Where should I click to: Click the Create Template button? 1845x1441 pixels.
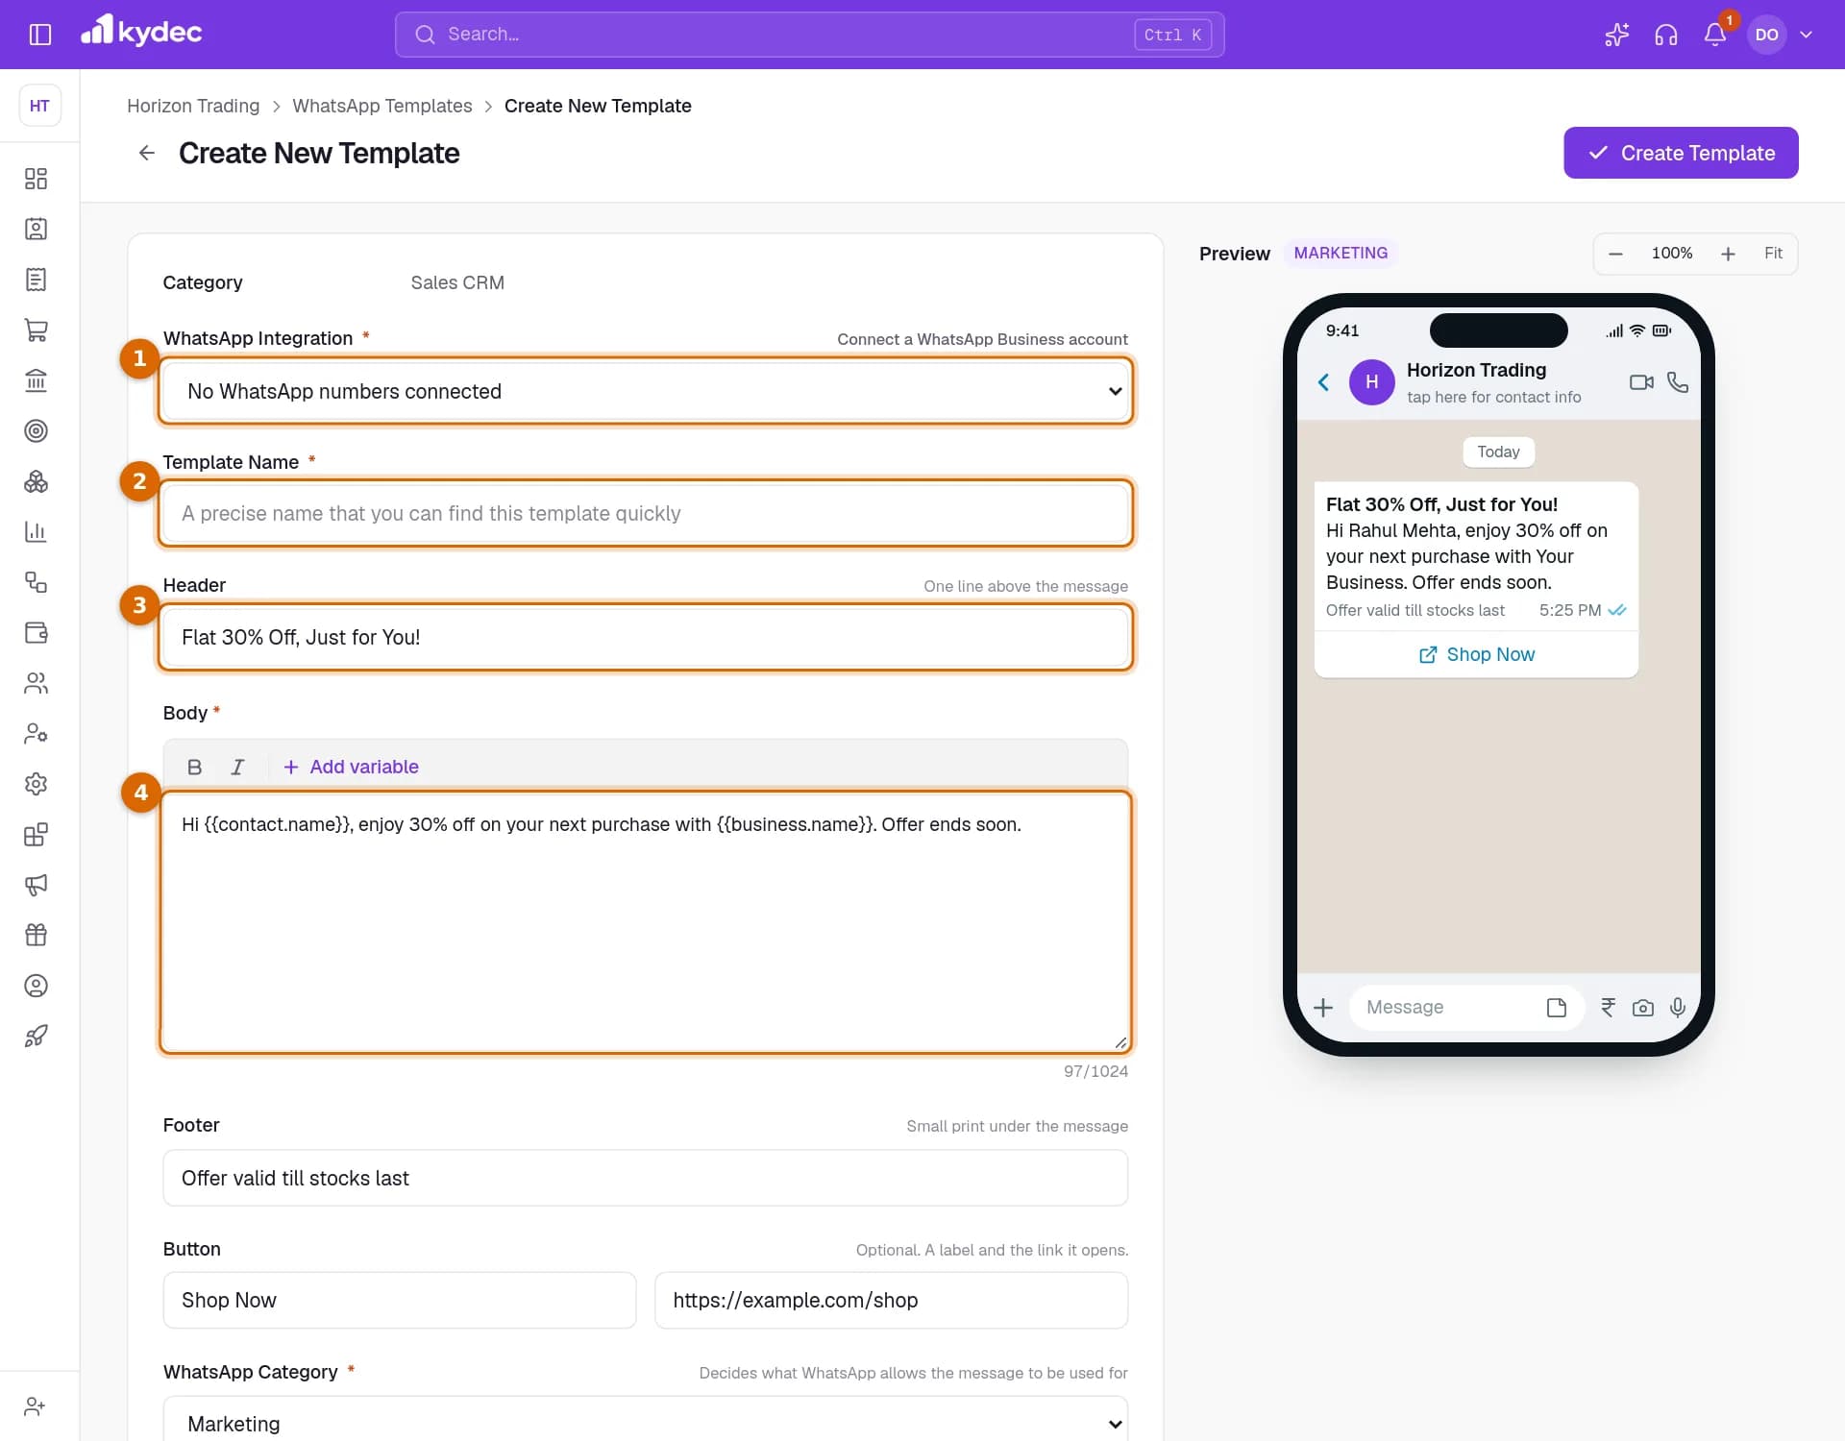click(1681, 153)
